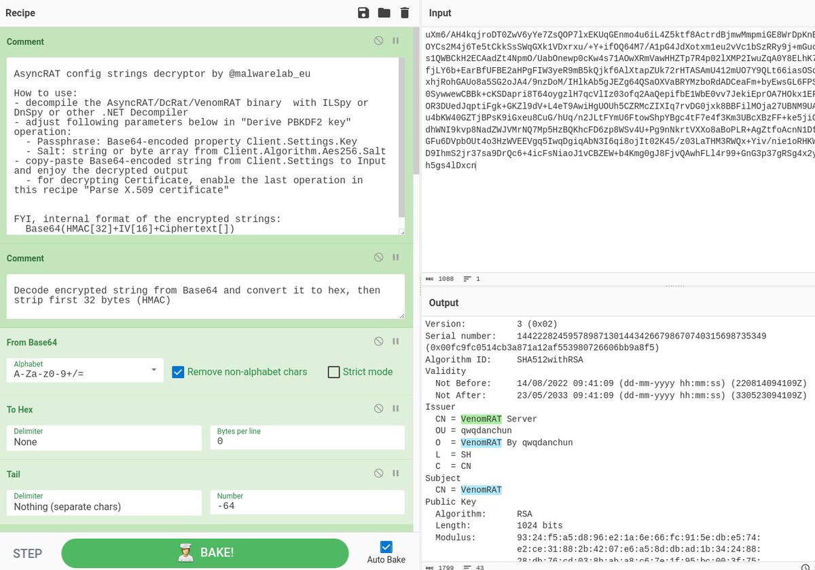Image resolution: width=815 pixels, height=570 pixels.
Task: Click the STEP button
Action: pos(27,553)
